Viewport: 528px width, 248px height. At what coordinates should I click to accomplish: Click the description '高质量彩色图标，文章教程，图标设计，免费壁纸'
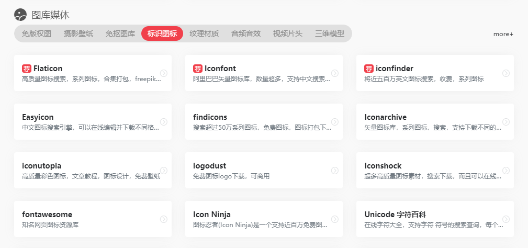pyautogui.click(x=91, y=177)
